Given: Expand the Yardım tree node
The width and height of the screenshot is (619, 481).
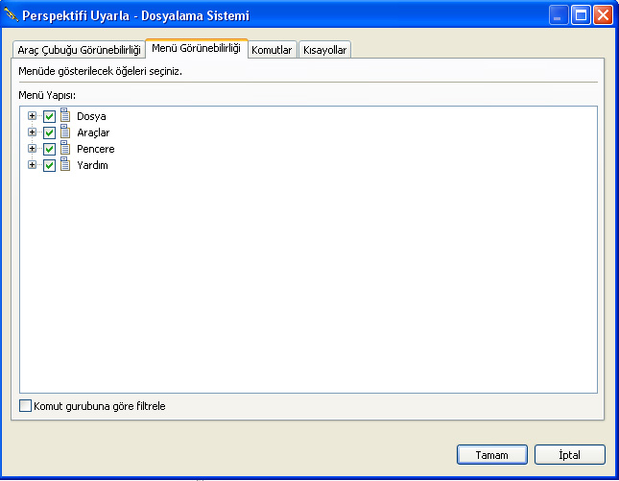Looking at the screenshot, I should [x=33, y=165].
